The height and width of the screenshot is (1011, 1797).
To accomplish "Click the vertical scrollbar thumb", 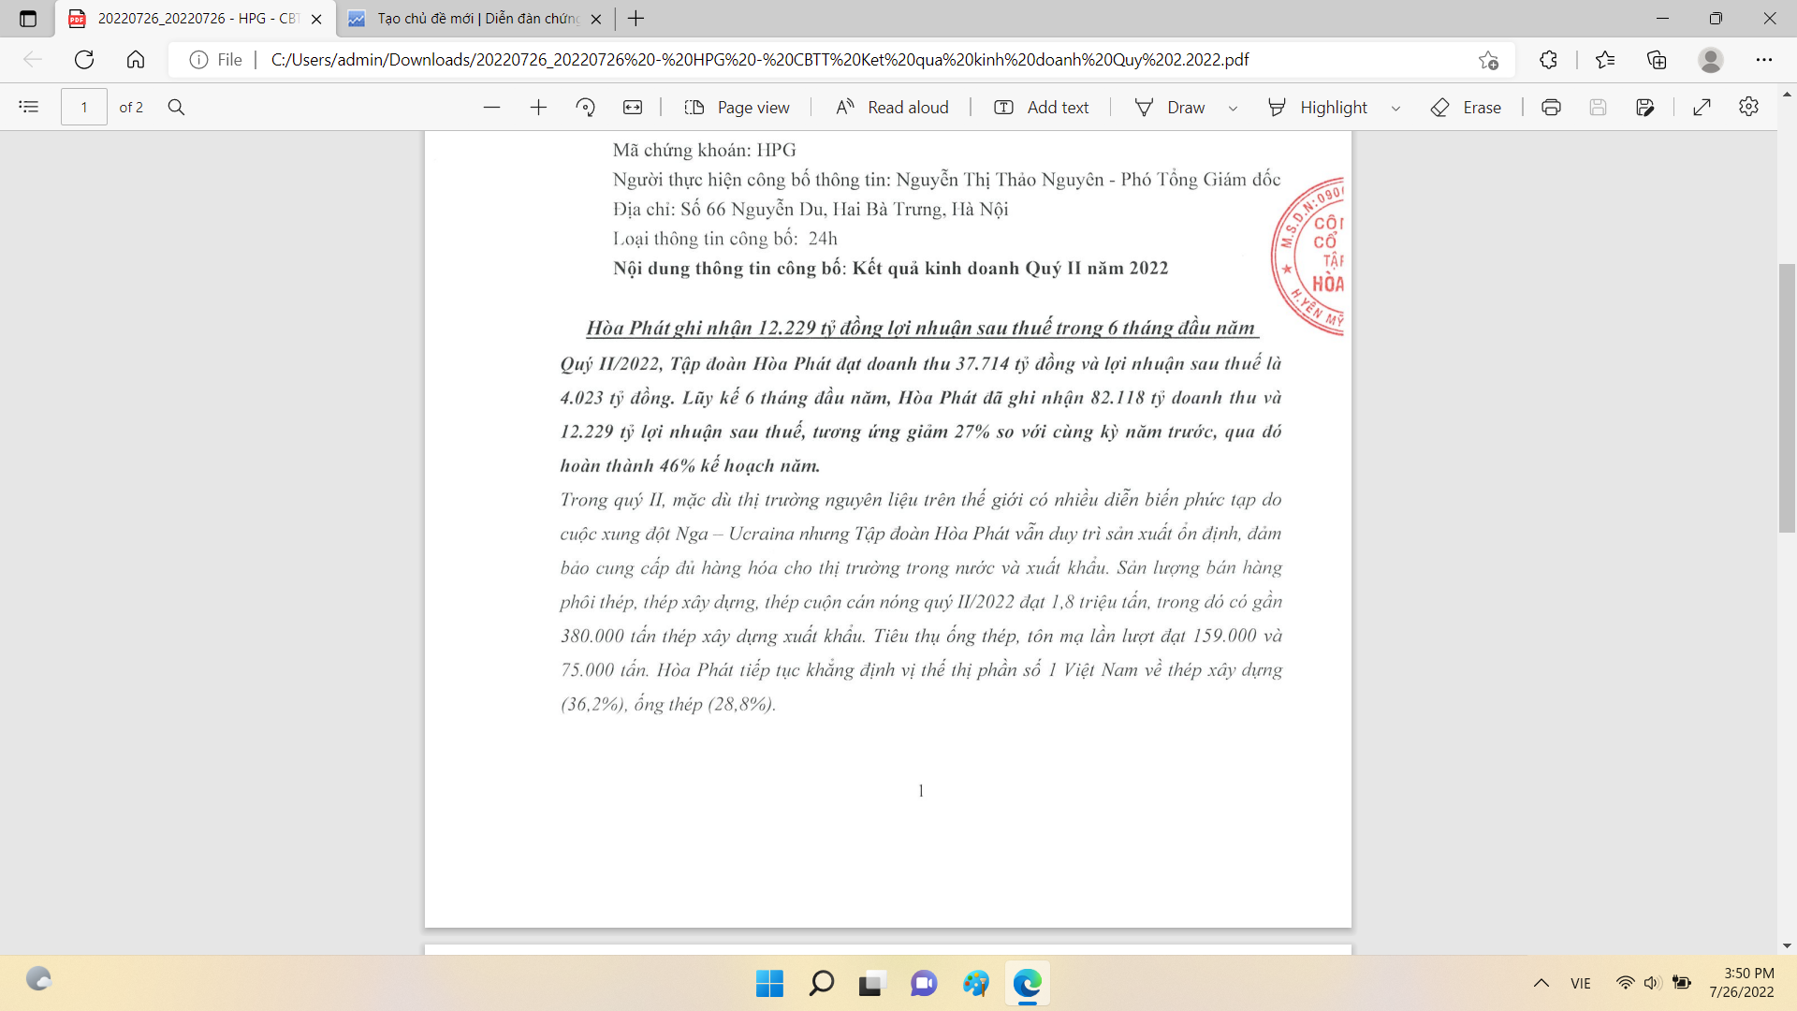I will coord(1787,399).
